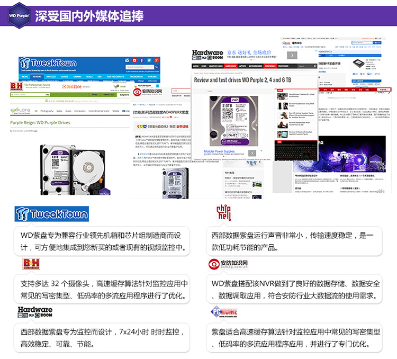Click the SSD product thumbnail on PCHome page

point(358,64)
